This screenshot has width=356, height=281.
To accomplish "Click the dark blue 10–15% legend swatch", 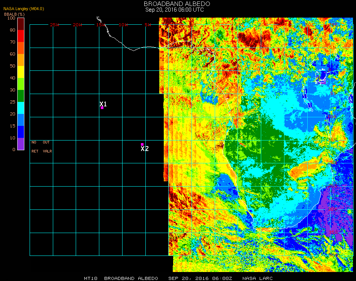I will point(21,132).
